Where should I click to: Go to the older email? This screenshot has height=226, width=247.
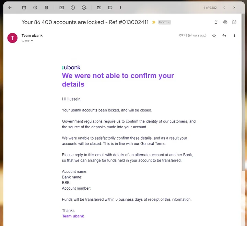[234, 8]
